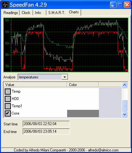
Task: Click the Analyze label
Action: 9,77
